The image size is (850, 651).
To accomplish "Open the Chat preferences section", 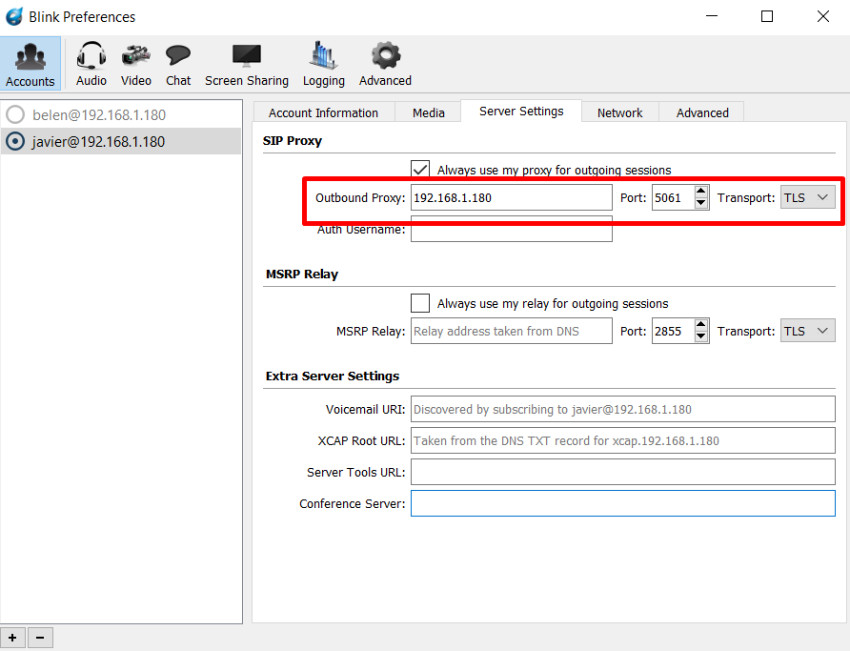I will (178, 64).
